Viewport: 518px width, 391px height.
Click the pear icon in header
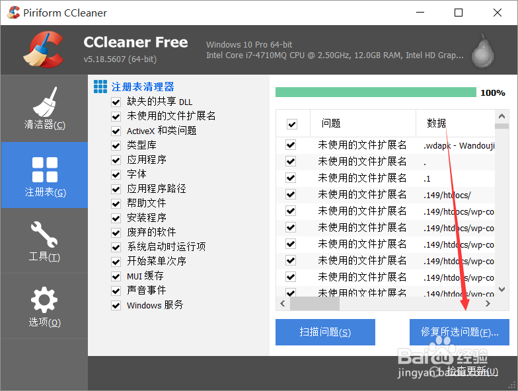click(x=482, y=50)
